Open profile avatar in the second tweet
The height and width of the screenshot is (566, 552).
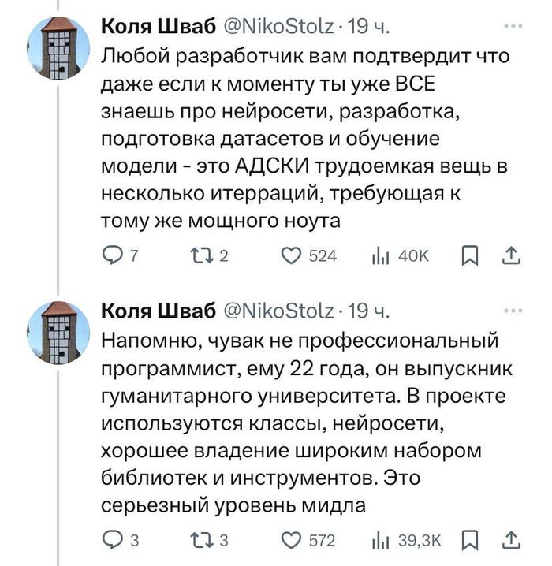(58, 331)
